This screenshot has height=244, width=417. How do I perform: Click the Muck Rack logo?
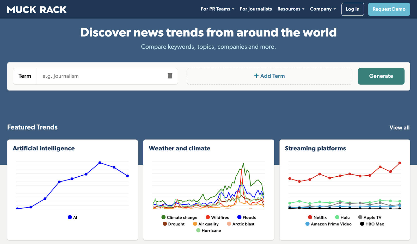point(37,10)
